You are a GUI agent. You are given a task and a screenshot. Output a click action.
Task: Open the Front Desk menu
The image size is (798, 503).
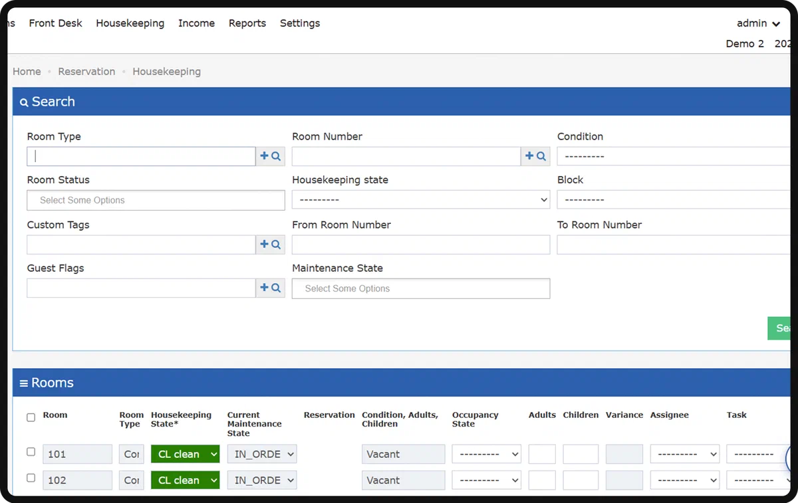click(56, 23)
